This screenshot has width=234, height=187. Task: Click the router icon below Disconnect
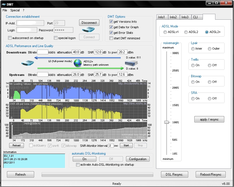click(x=88, y=30)
